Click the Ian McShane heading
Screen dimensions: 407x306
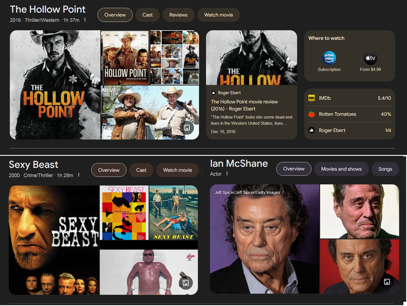pos(239,163)
